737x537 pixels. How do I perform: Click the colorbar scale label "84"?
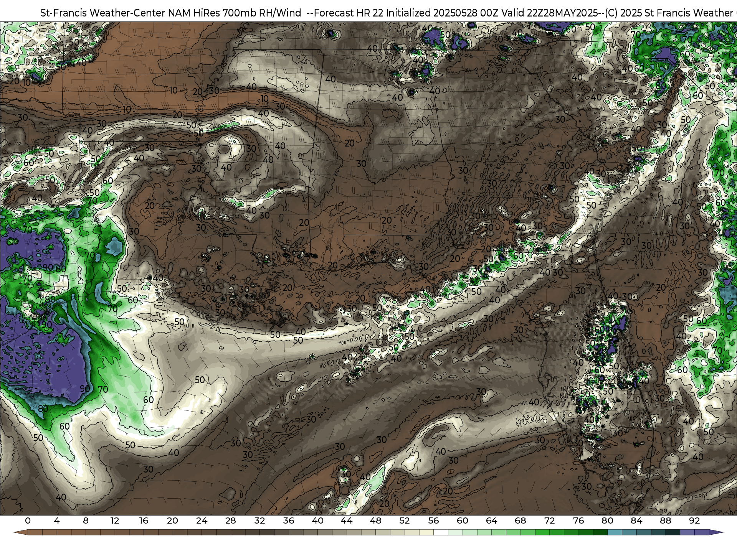636,521
